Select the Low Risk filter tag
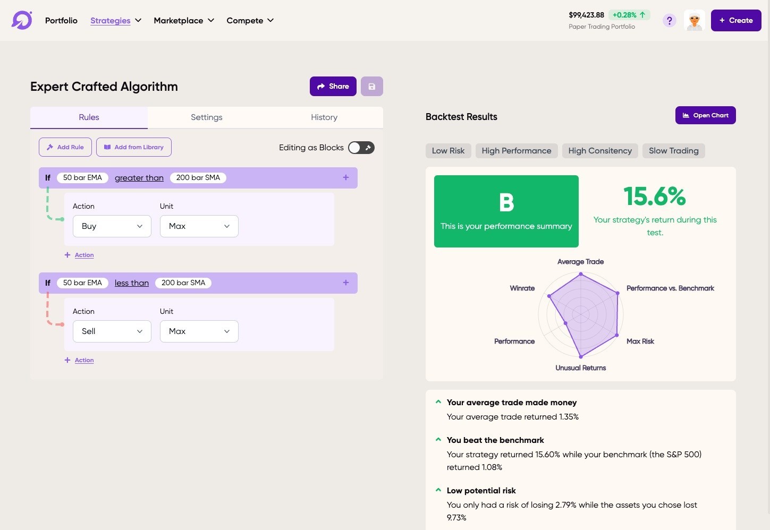770x530 pixels. [448, 151]
